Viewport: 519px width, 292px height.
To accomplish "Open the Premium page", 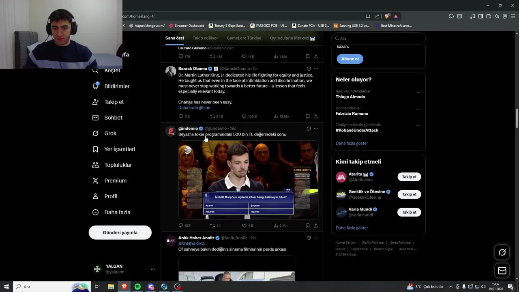I will [109, 180].
